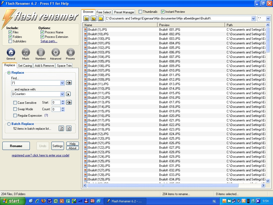Switch to the Space Trim tab

click(64, 66)
